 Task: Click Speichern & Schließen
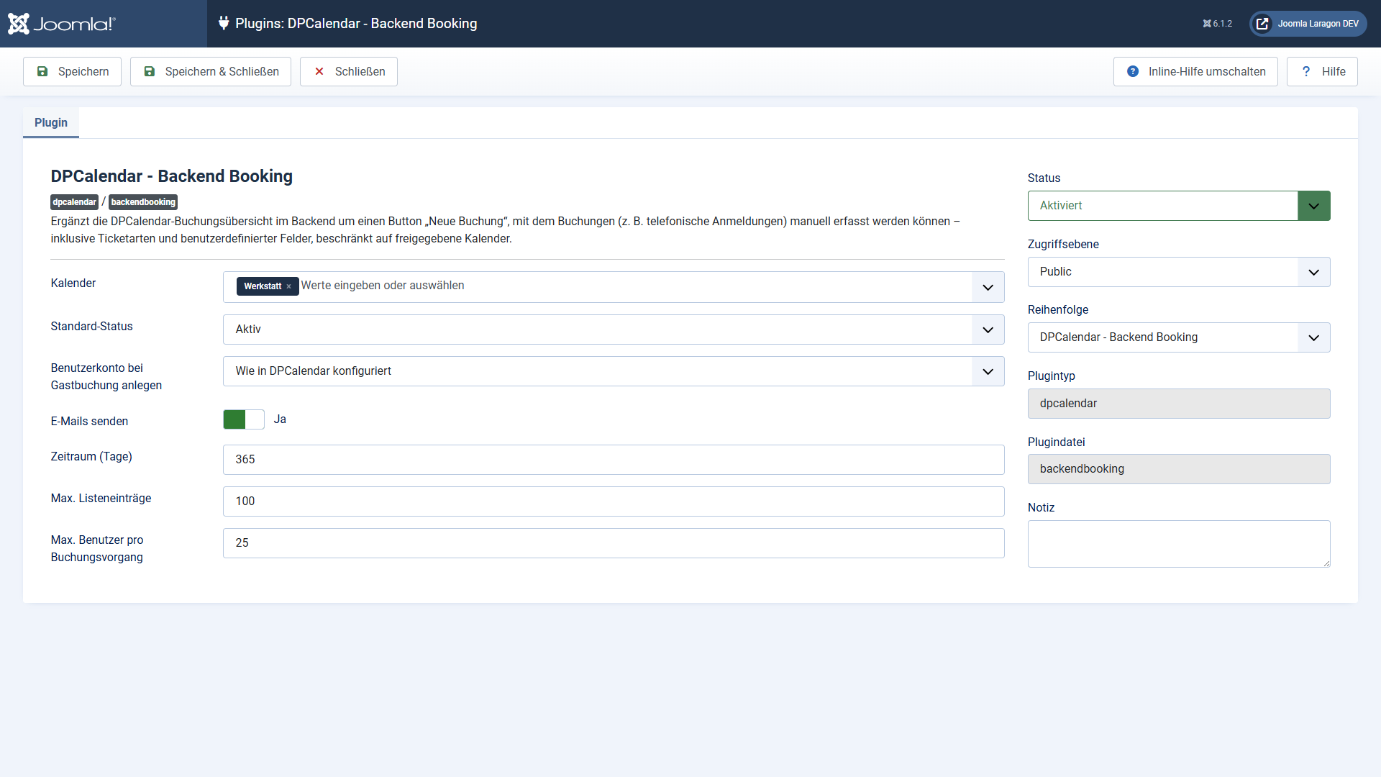coord(211,71)
